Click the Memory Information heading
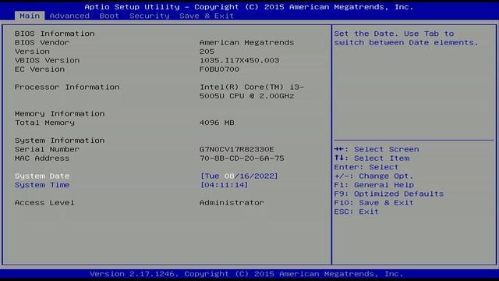Screen dimensions: 499x281 point(59,114)
